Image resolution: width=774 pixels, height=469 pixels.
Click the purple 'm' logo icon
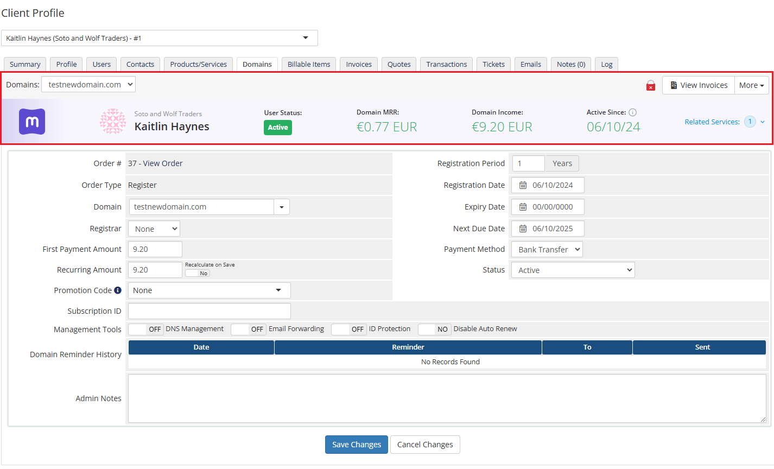click(32, 122)
